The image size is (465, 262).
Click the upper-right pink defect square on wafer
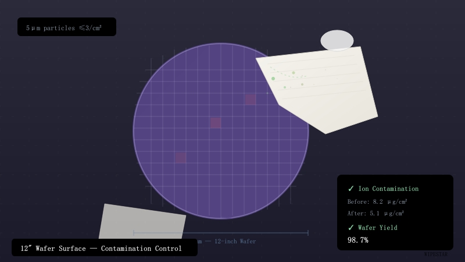[x=251, y=100]
